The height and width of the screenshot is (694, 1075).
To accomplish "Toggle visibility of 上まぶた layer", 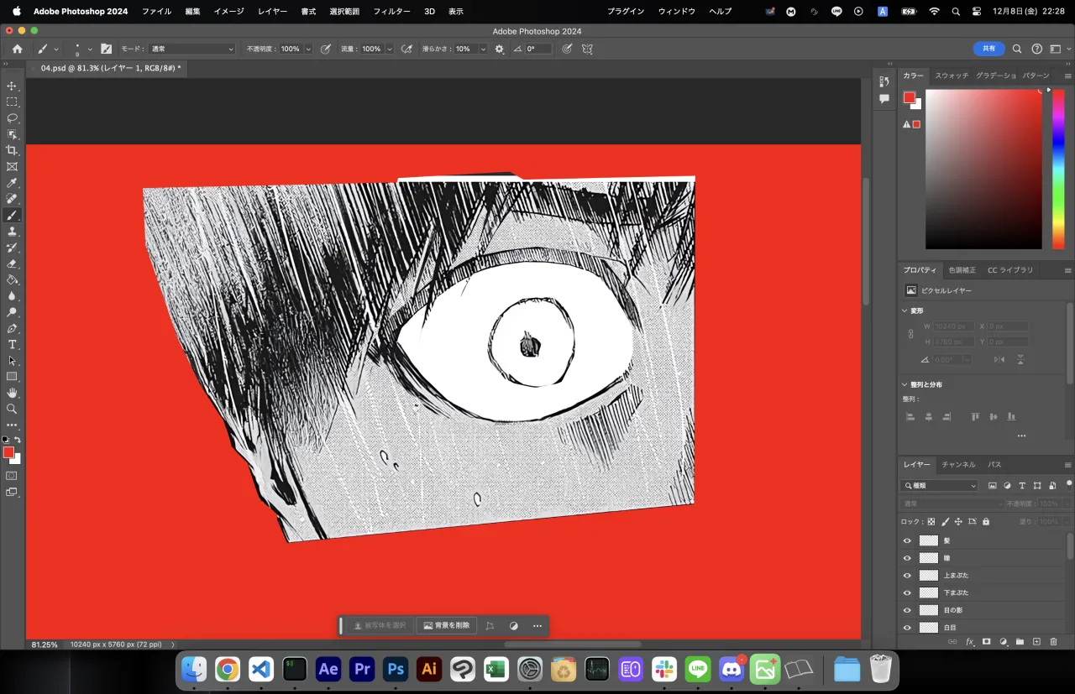I will (907, 576).
